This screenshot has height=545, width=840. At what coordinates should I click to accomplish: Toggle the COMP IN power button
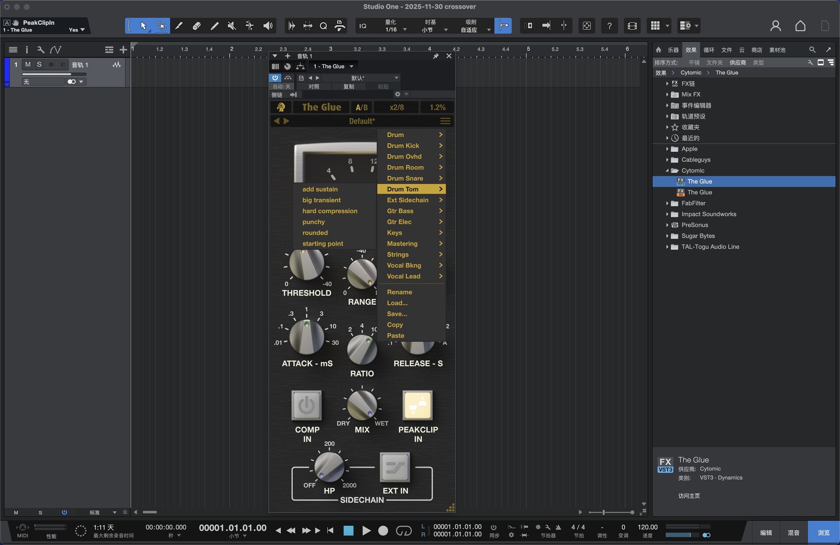pos(307,405)
